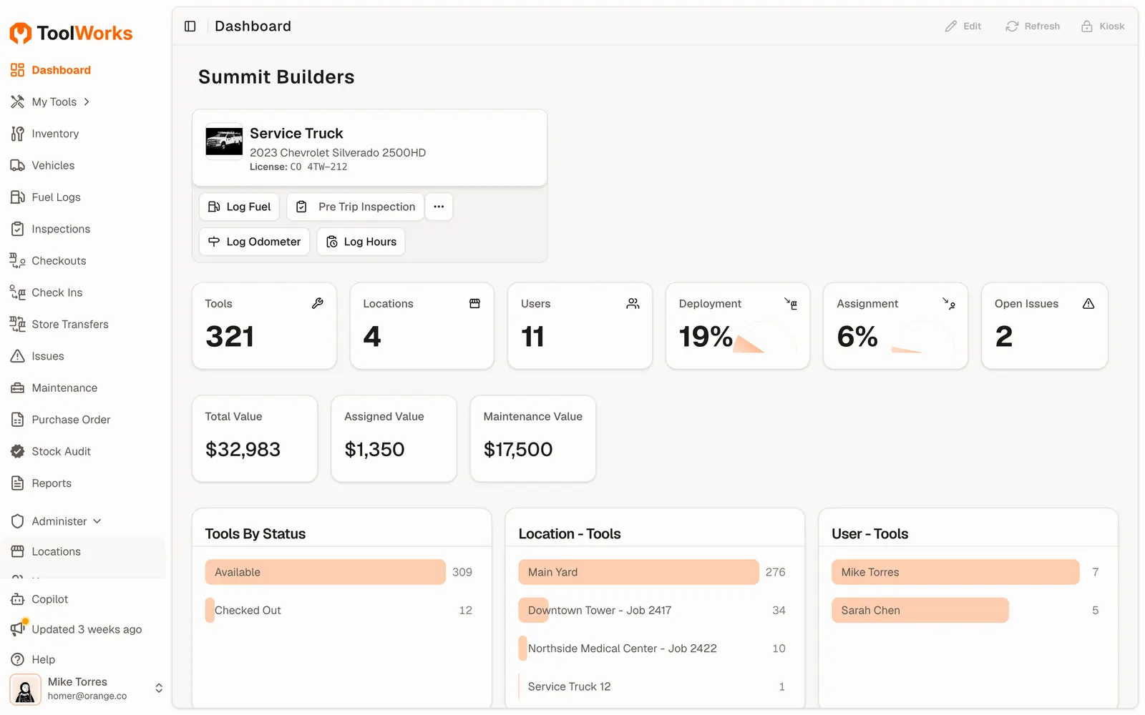Select the Fuel Logs pump icon
Image resolution: width=1145 pixels, height=715 pixels.
pos(17,197)
